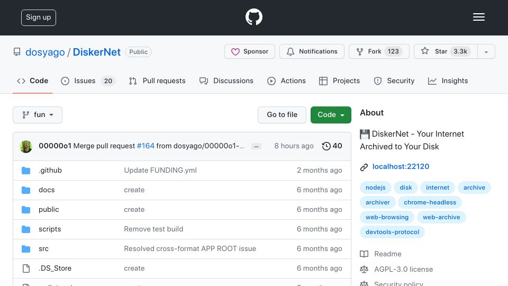
Task: Open the .github folder name
Action: pos(50,170)
